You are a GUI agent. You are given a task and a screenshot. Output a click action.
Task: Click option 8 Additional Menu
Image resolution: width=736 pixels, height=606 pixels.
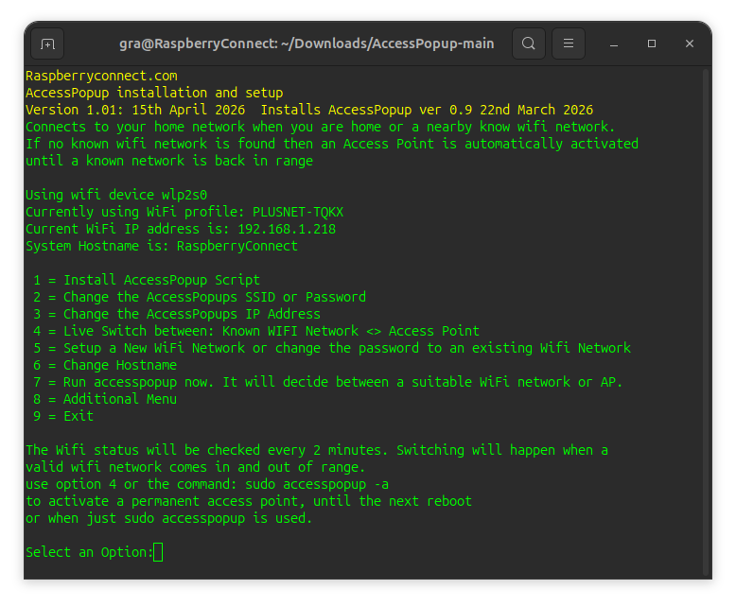coord(105,399)
